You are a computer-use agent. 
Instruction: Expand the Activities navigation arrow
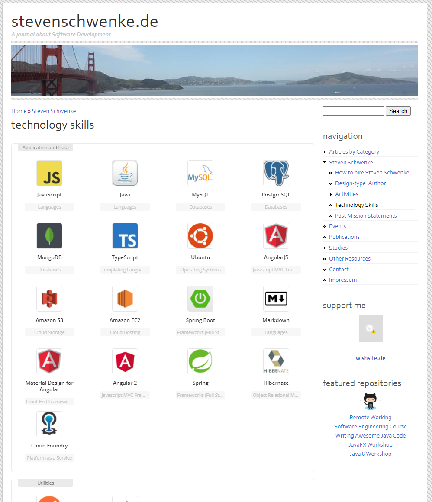tap(330, 194)
